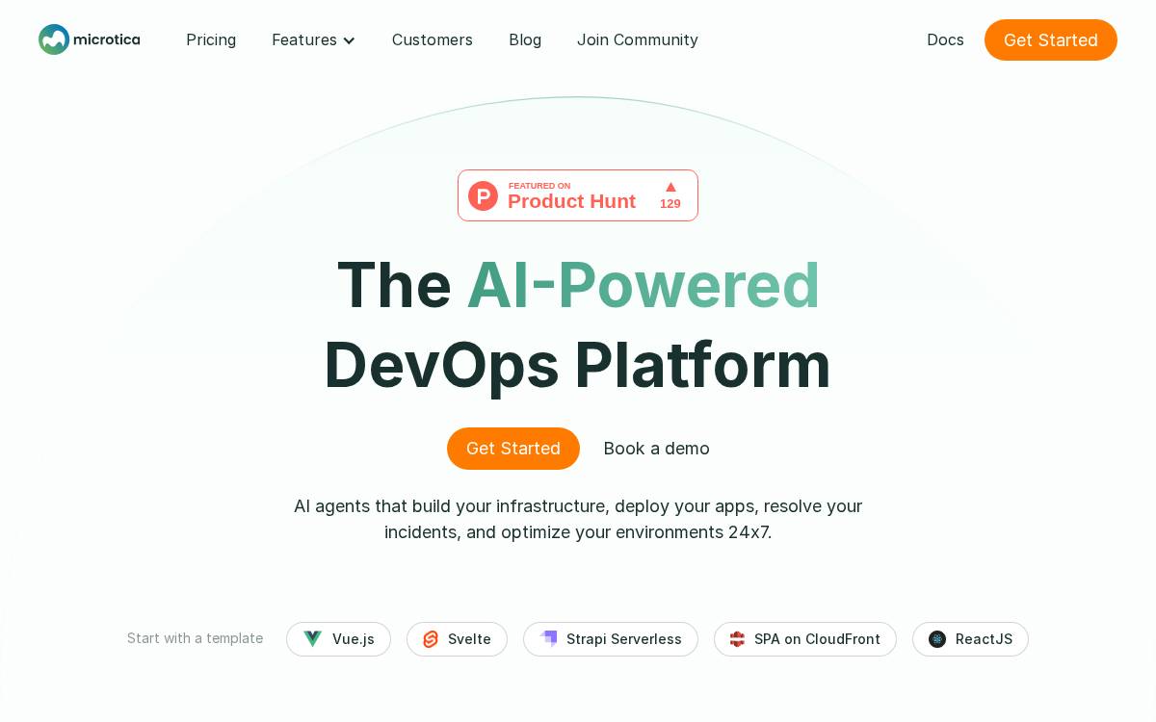Click the hero Get Started button
This screenshot has width=1156, height=722.
pyautogui.click(x=513, y=449)
